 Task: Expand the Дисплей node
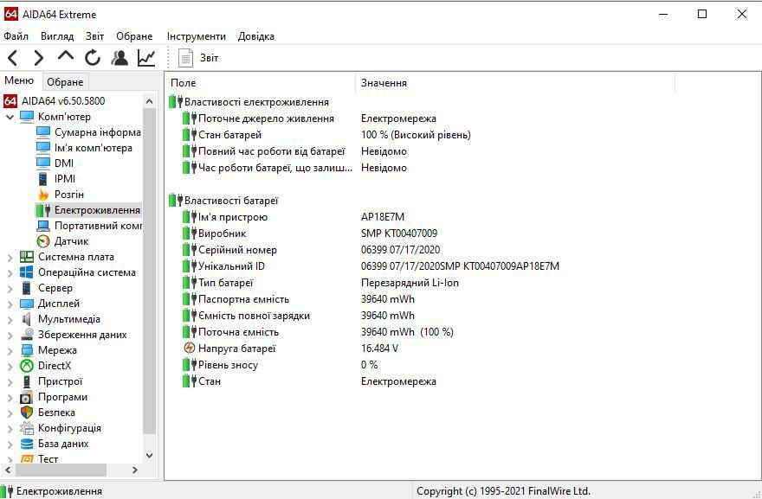(10, 304)
